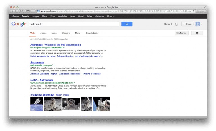Expand the SafeSearch dropdown
The image size is (216, 131).
click(181, 33)
